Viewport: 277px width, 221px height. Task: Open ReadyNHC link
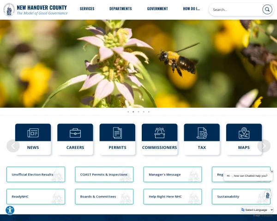tap(36, 197)
